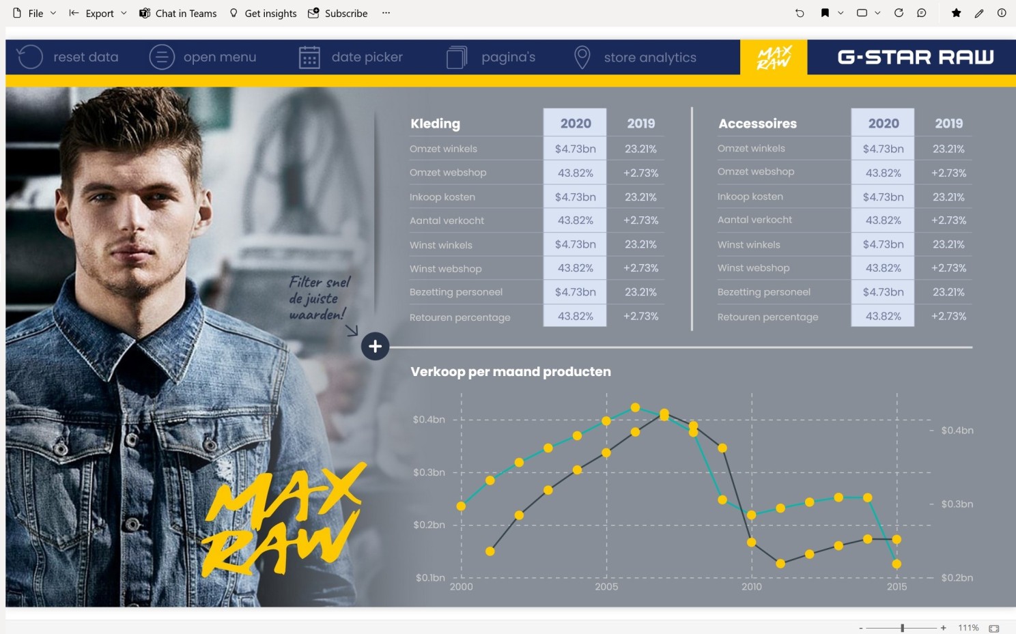The height and width of the screenshot is (634, 1016).
Task: Click the Kleding 2020 column header
Action: (576, 124)
